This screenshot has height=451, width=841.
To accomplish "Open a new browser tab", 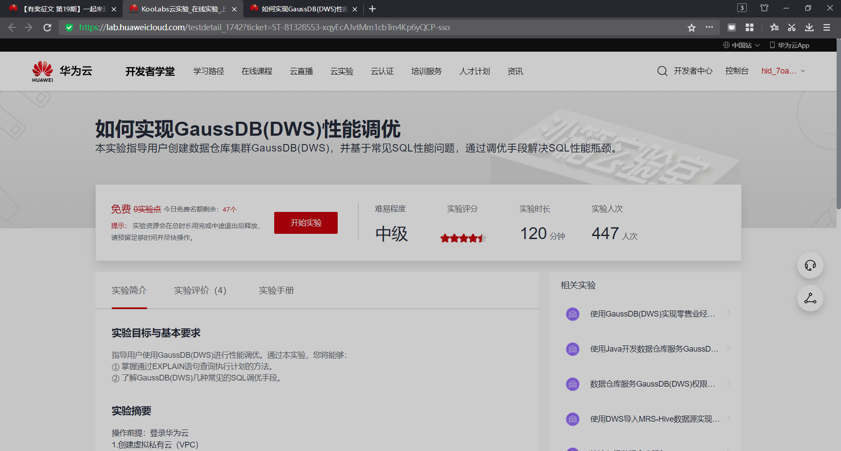I will (x=372, y=9).
